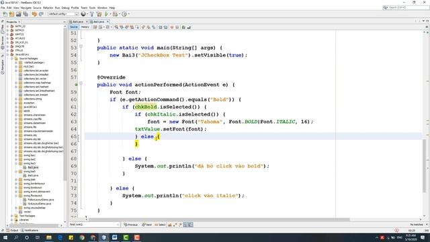This screenshot has width=430, height=242.
Task: Click the Save All toolbar icon
Action: coord(26,14)
